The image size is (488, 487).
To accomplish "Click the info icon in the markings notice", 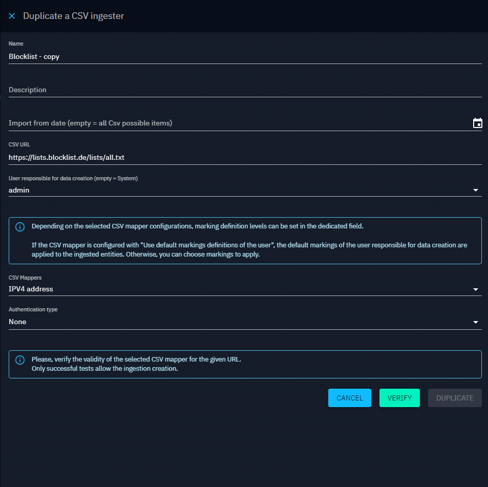I will (x=19, y=226).
